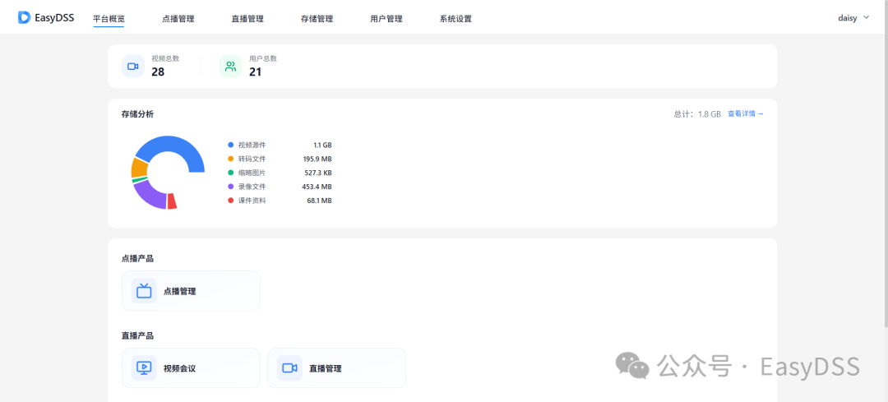The width and height of the screenshot is (888, 402).
Task: Click the monitor icon on 视频会议 card
Action: coord(144,368)
